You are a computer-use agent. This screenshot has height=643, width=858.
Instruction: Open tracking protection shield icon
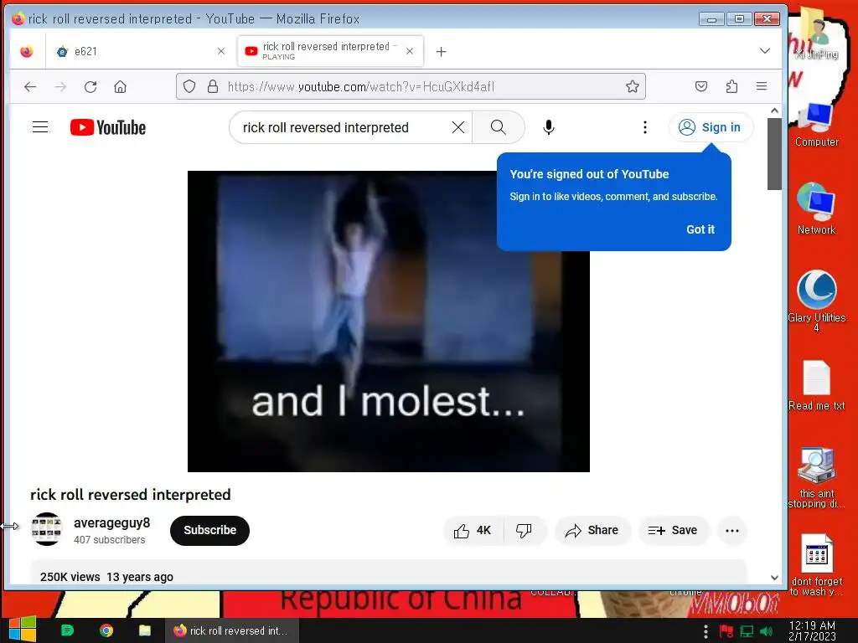pos(189,86)
